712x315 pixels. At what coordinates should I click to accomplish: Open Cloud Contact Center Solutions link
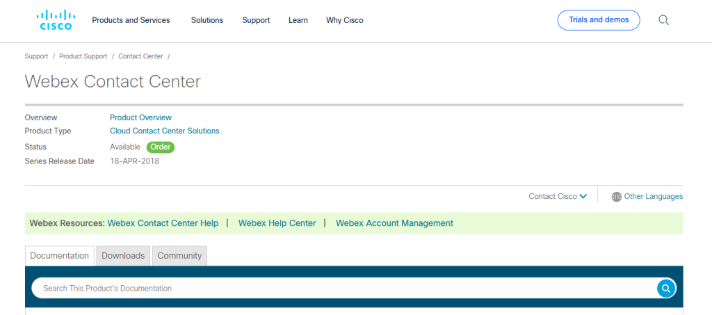click(164, 131)
